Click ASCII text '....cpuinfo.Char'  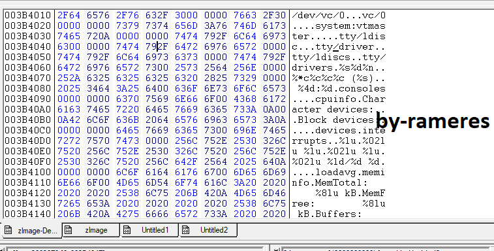[339, 99]
